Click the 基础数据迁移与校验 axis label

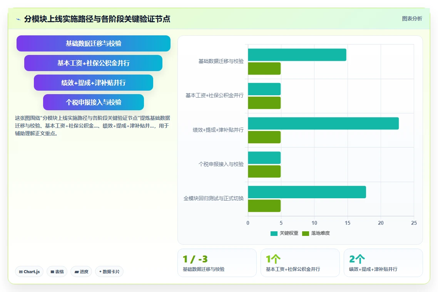tap(221, 61)
